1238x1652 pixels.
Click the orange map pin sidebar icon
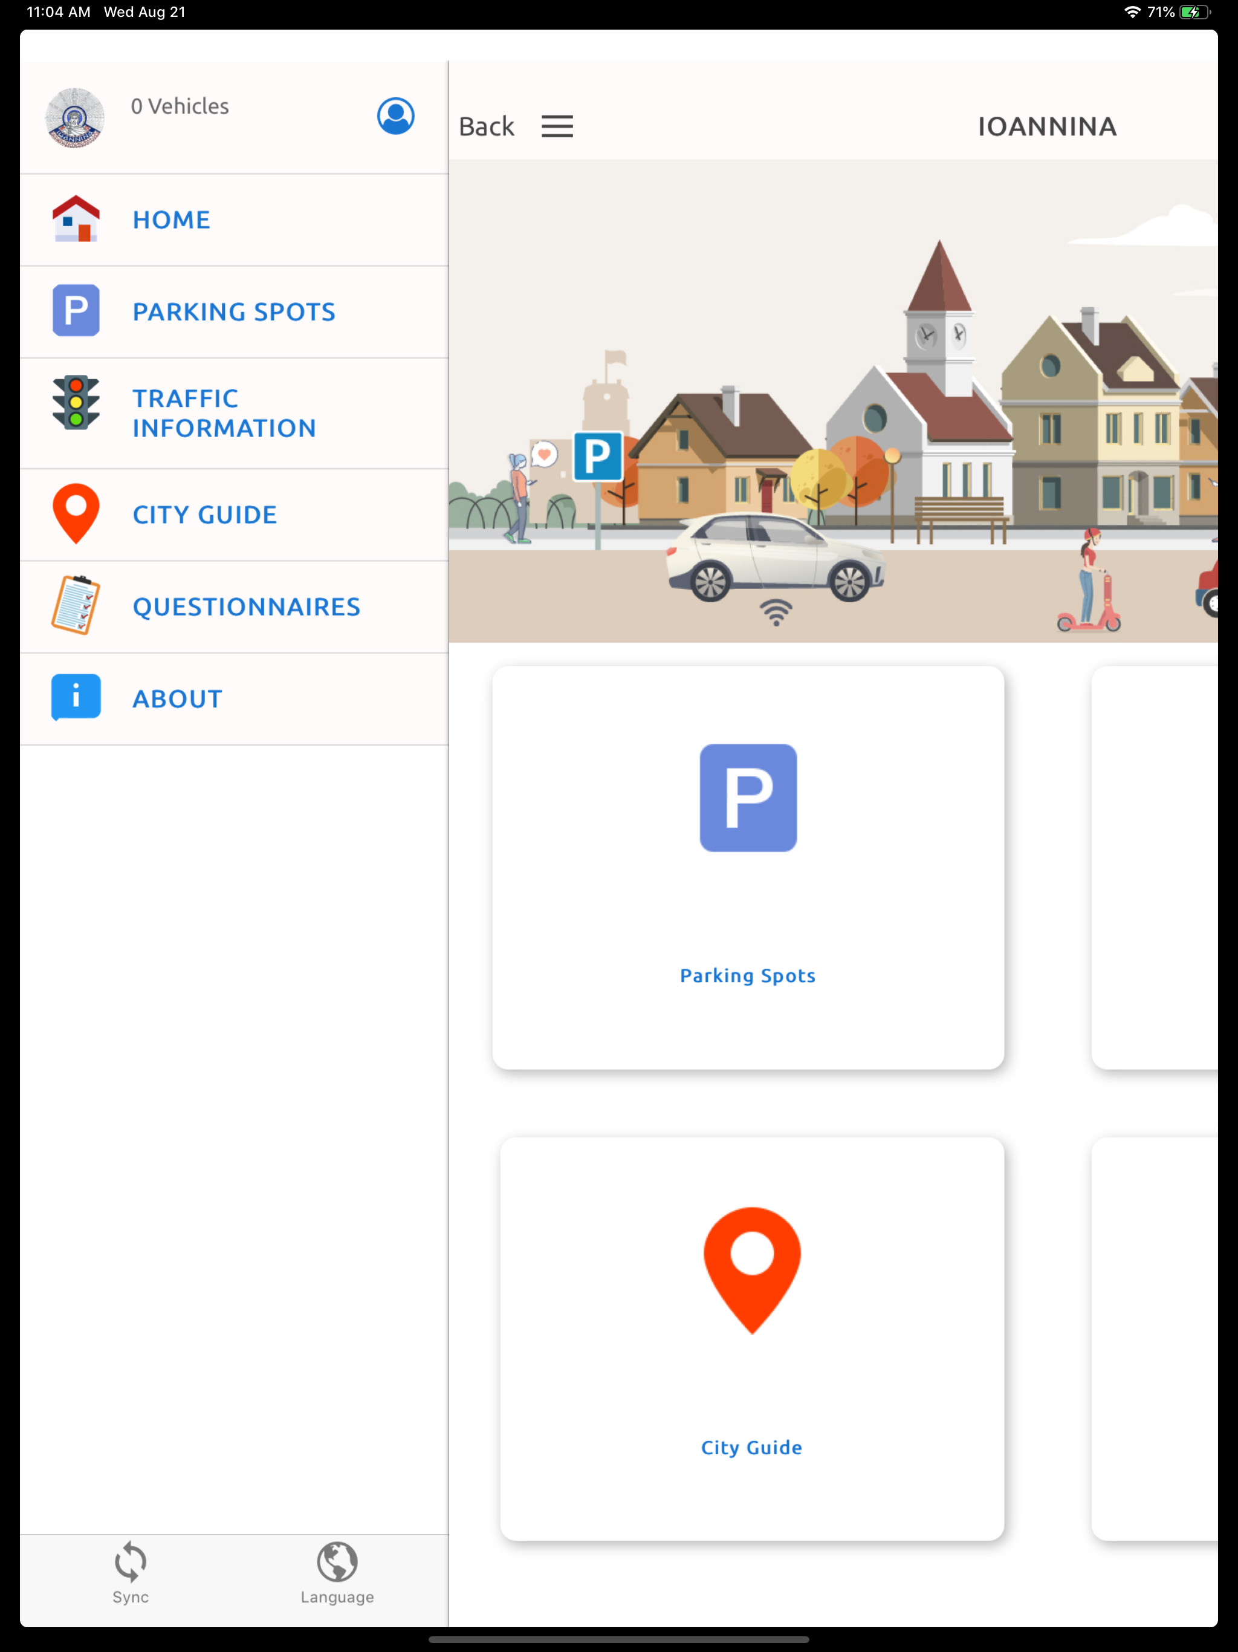(76, 514)
